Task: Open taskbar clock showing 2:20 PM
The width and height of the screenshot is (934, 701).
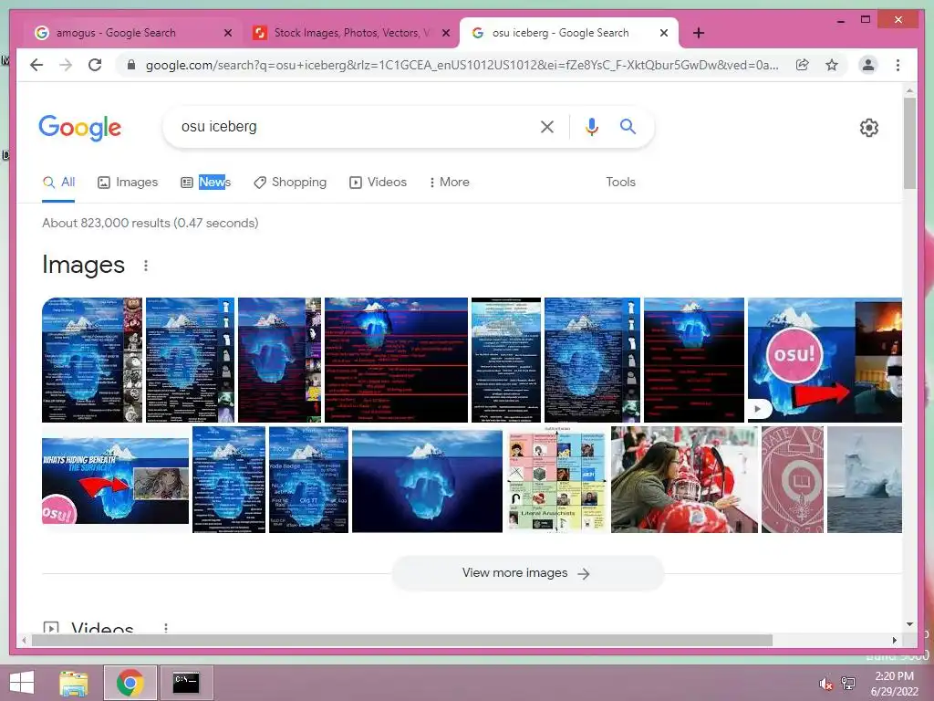Action: click(895, 684)
